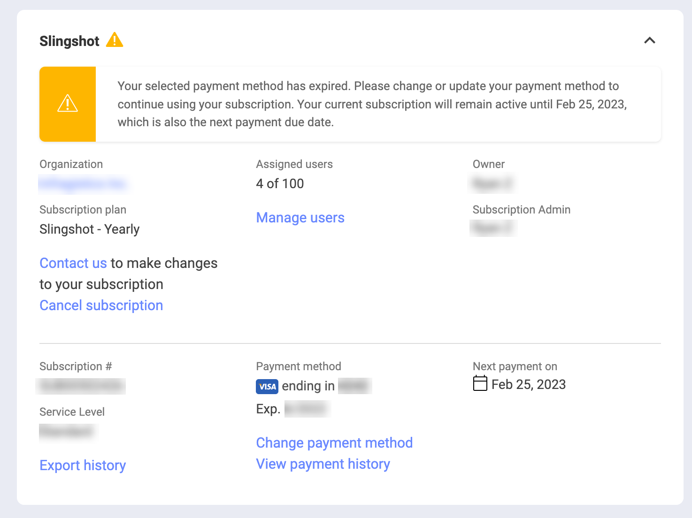
Task: Click the Visa card logo
Action: pos(267,387)
